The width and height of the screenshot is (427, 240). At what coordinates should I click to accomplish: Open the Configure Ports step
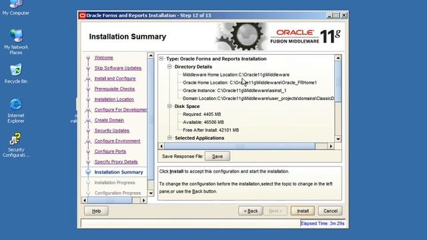[110, 151]
